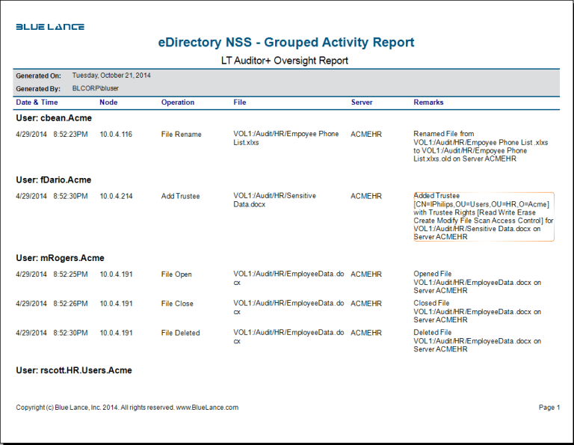The height and width of the screenshot is (445, 574).
Task: Click the File Rename operation entry
Action: [x=181, y=135]
